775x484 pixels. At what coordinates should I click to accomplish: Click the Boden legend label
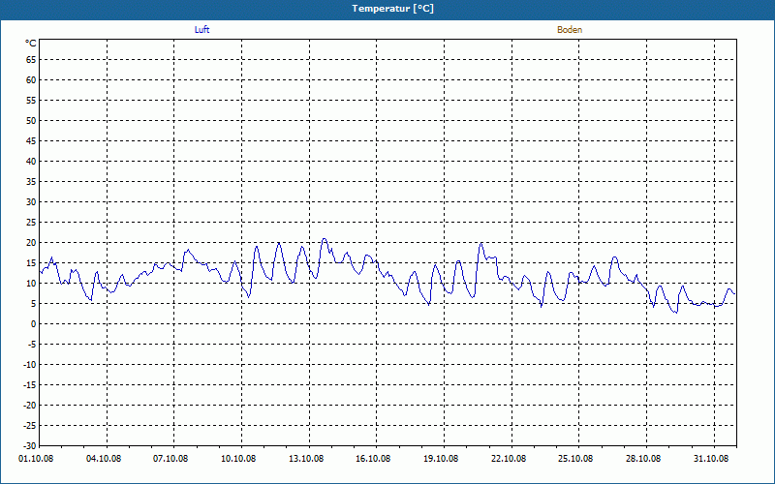tap(570, 30)
